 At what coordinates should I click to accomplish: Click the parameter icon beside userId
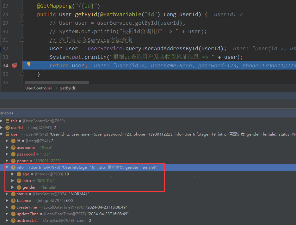point(8,127)
